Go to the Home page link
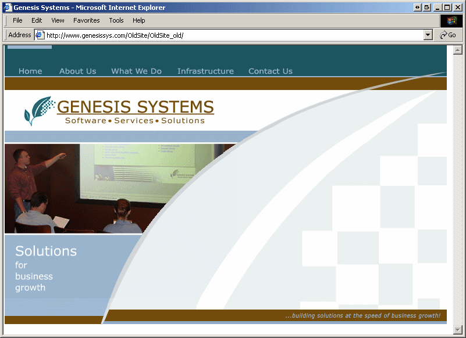This screenshot has height=338, width=466. pyautogui.click(x=30, y=71)
